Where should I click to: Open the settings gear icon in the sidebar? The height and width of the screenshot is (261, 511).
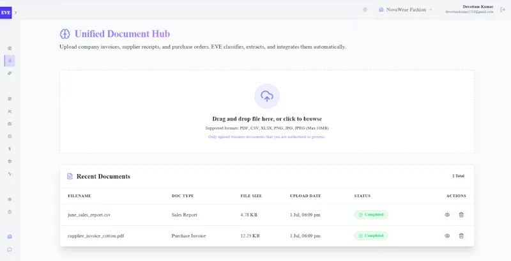(x=10, y=200)
